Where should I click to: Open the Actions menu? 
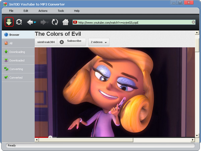(43, 11)
